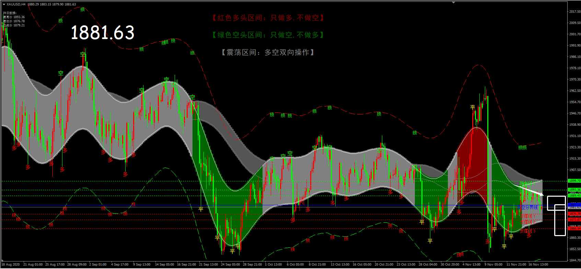
Task: Click the 1860.30 price scale value
Action: pyautogui.click(x=575, y=238)
